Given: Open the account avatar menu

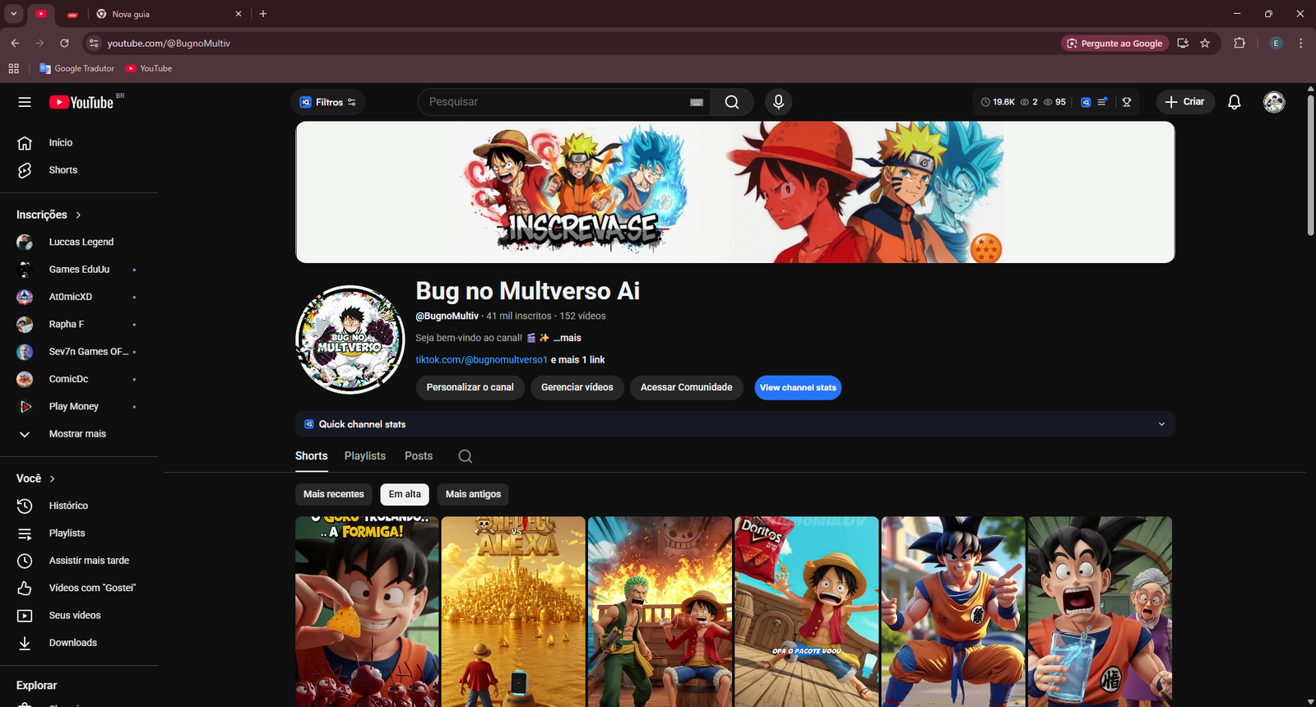Looking at the screenshot, I should pos(1274,102).
